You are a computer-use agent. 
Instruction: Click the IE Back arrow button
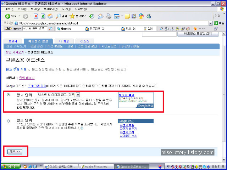7,16
